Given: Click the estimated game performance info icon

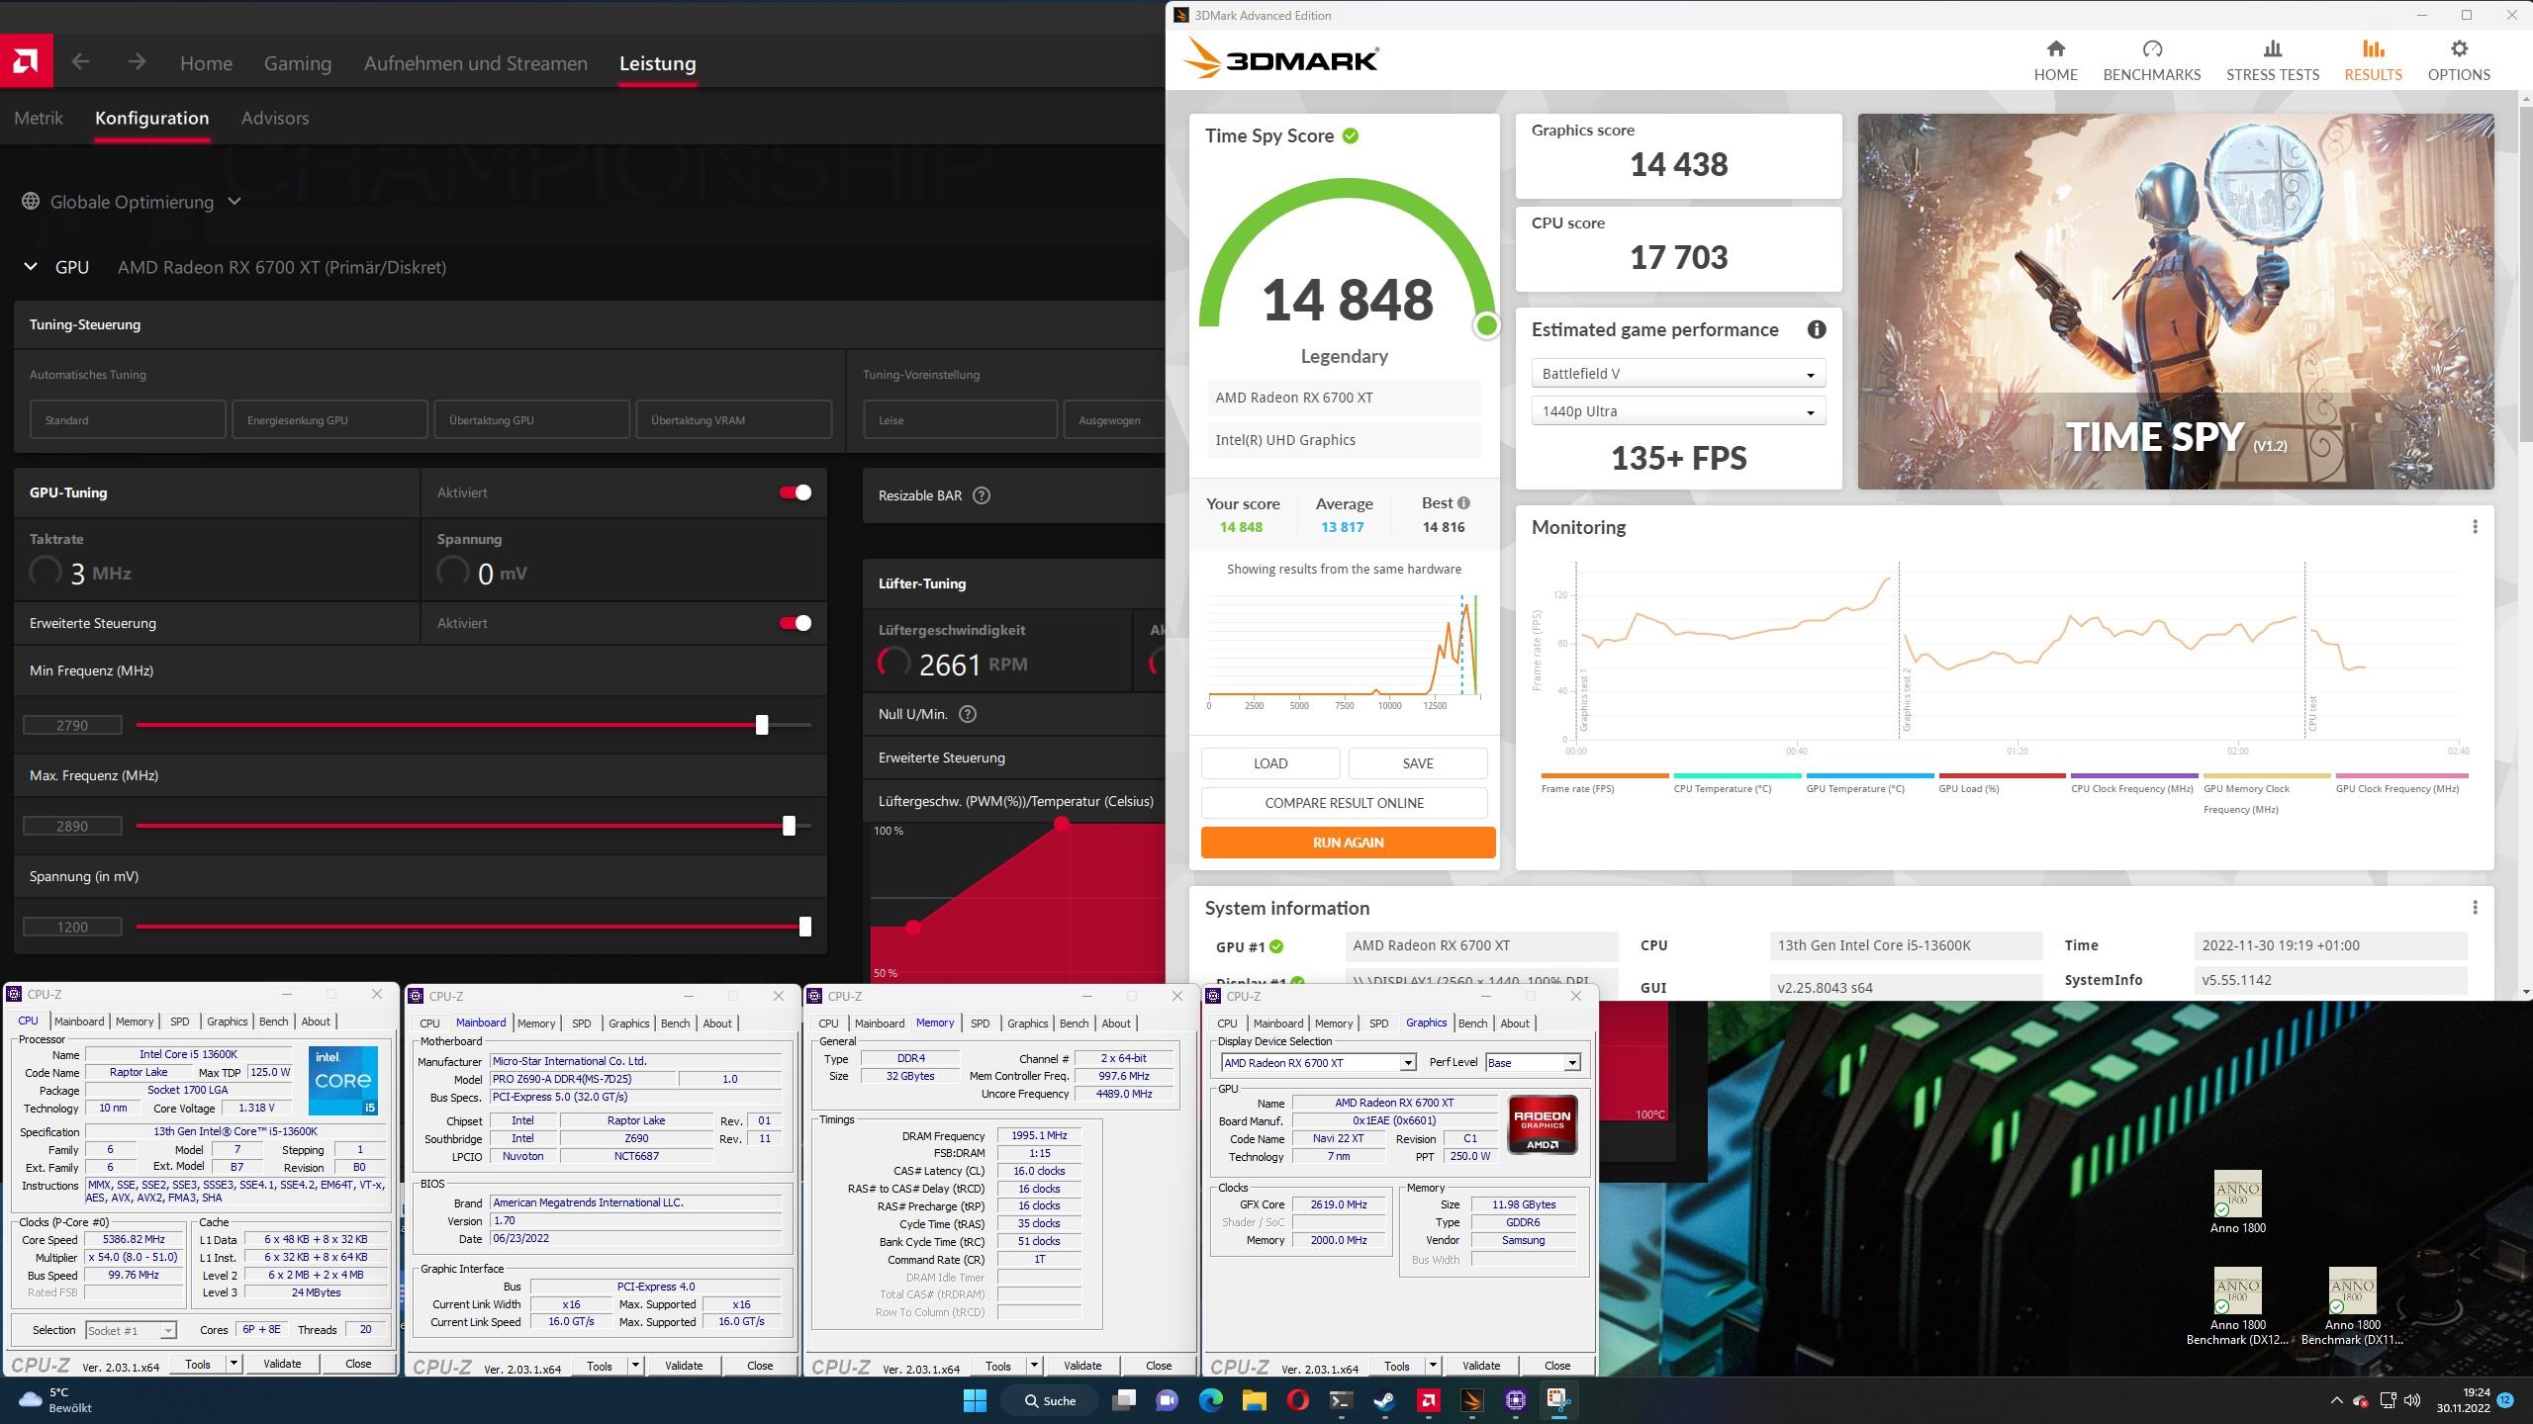Looking at the screenshot, I should coord(1816,330).
